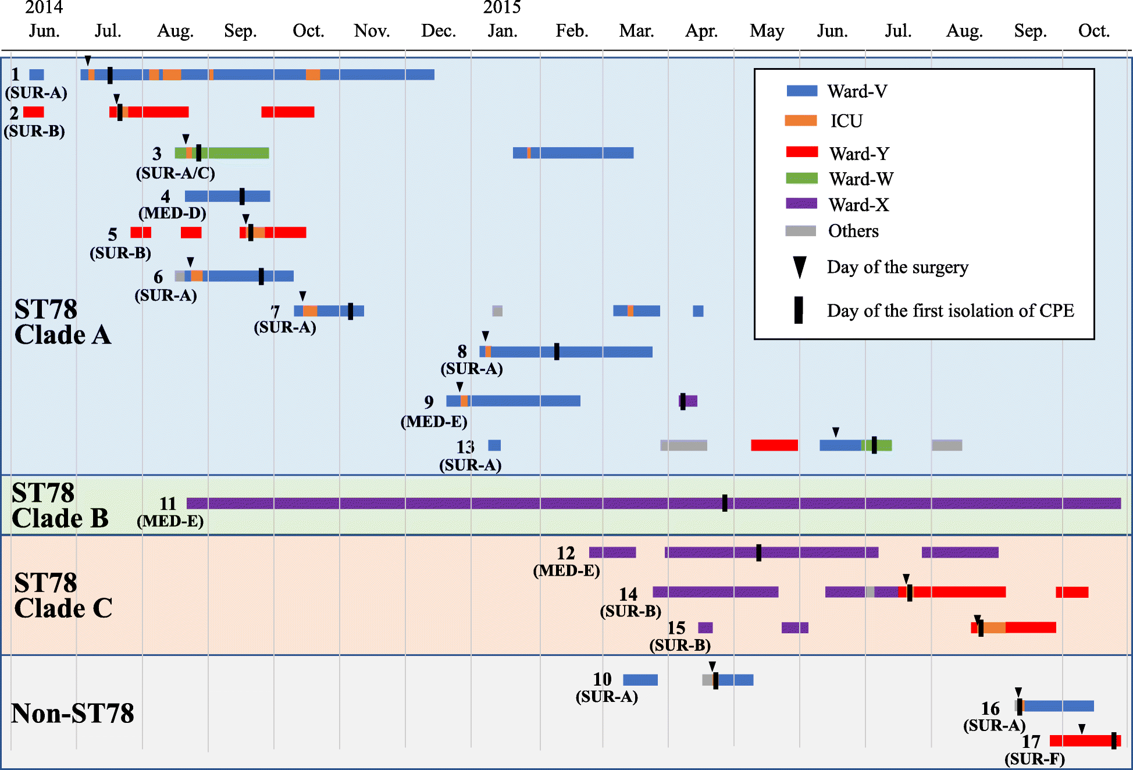Click patient 13 surgery triangle marker
Screen dimensions: 1133x770
coord(836,432)
